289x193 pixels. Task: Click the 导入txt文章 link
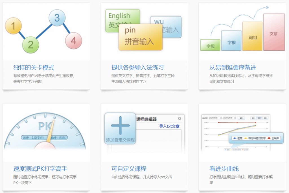(x=169, y=126)
